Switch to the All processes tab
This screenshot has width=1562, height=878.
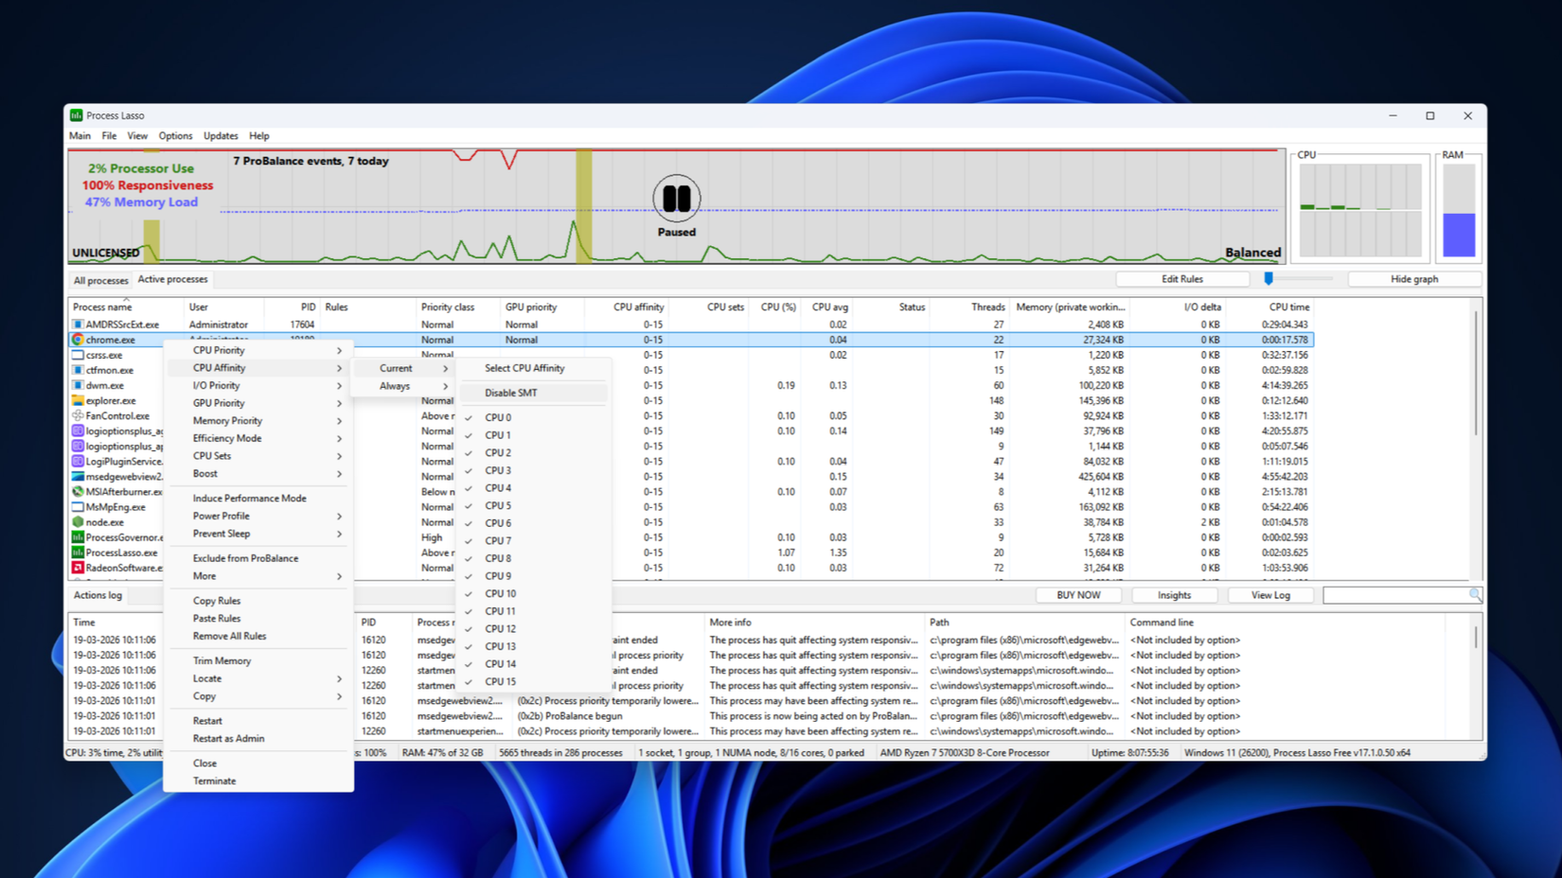[x=99, y=279]
